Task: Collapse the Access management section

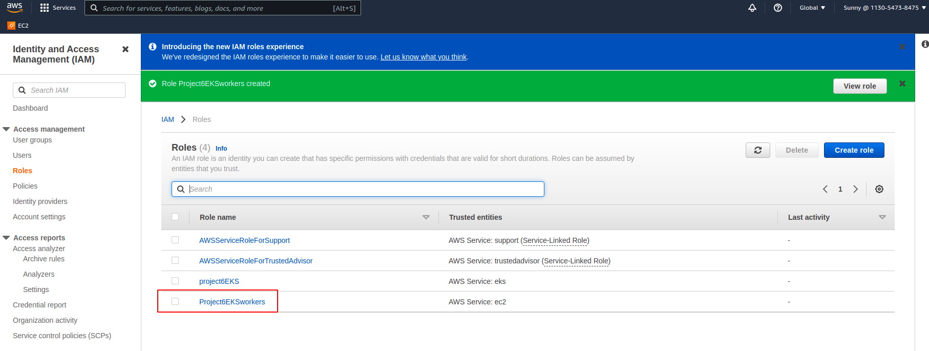Action: [x=6, y=129]
